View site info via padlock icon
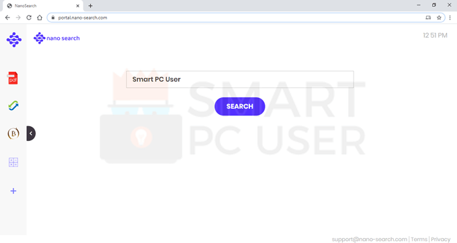The image size is (457, 243). 52,17
